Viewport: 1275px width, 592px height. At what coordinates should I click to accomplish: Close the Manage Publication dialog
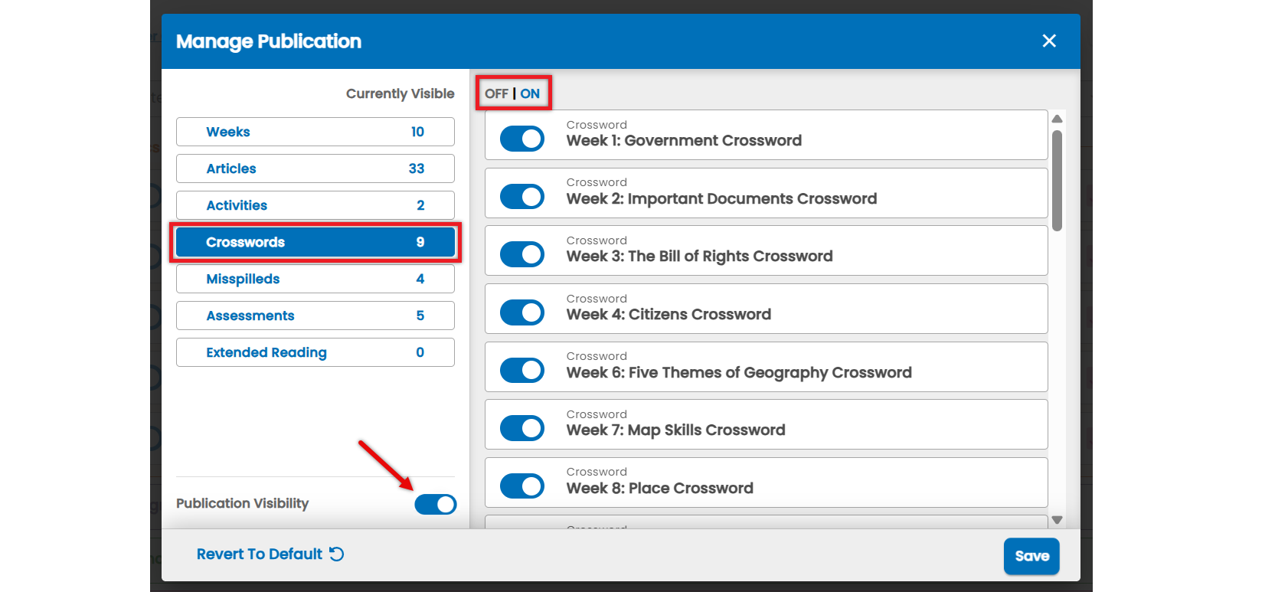pos(1049,41)
